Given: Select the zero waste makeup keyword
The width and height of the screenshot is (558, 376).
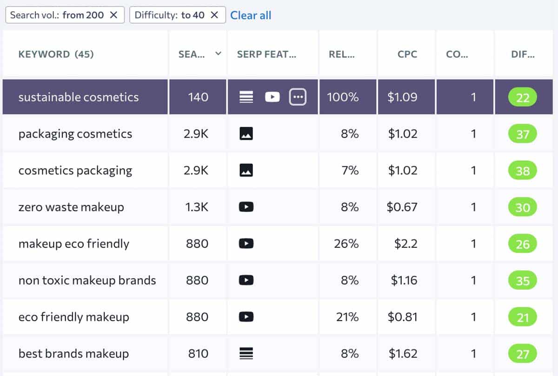Looking at the screenshot, I should (71, 207).
